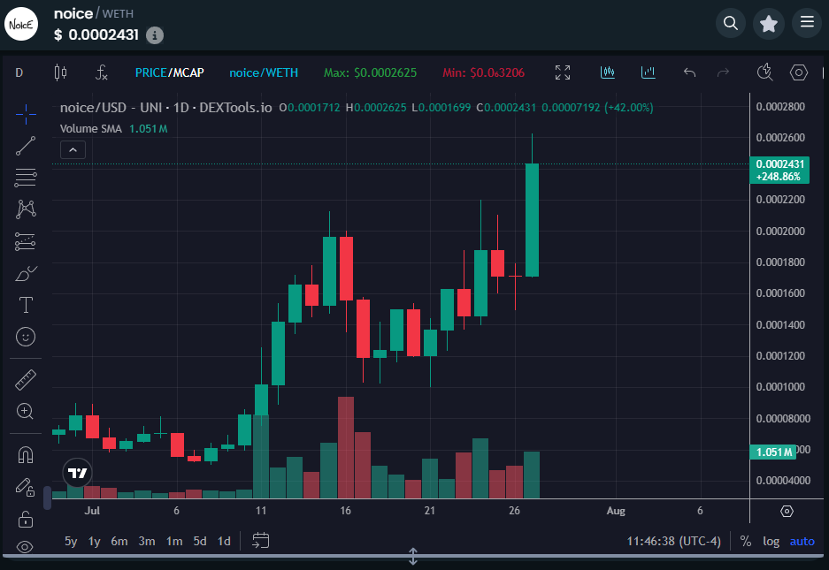Open chart settings hexagon icon
Viewport: 829px width, 570px height.
(x=798, y=72)
